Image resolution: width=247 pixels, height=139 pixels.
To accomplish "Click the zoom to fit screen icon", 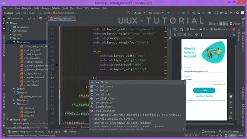I will 231,118.
